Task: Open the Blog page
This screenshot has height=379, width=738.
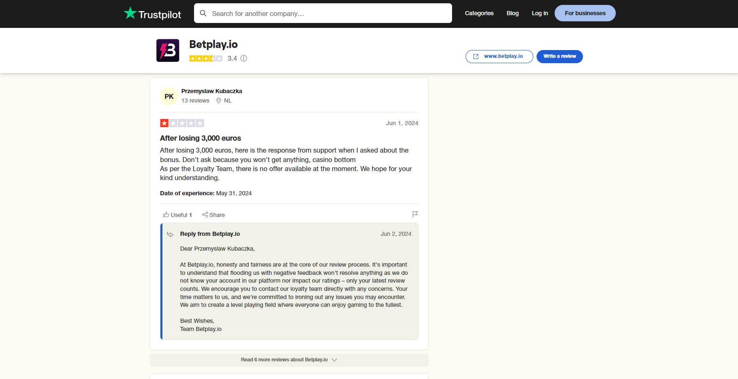Action: click(x=512, y=13)
